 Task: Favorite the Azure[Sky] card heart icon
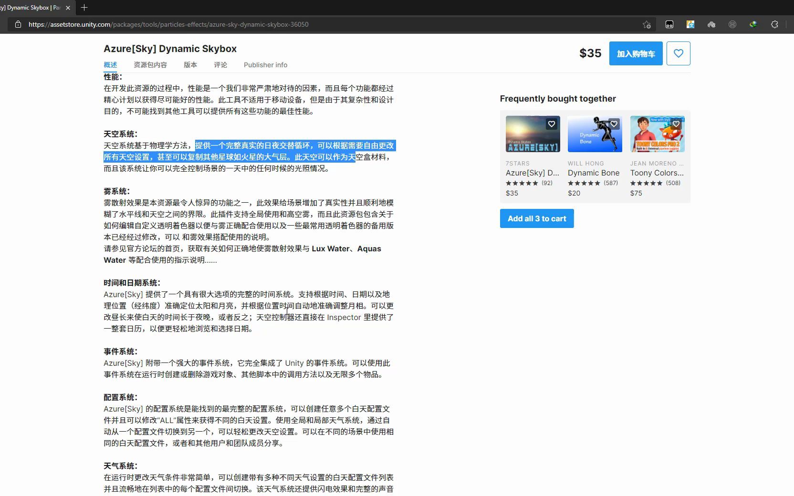tap(552, 124)
